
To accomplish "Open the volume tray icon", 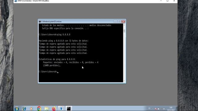I will pyautogui.click(x=164, y=109).
